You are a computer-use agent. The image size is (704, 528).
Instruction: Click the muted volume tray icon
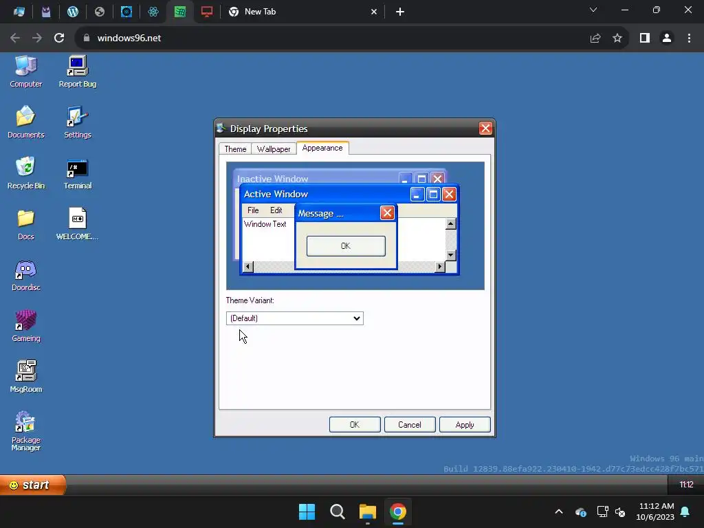pyautogui.click(x=620, y=511)
